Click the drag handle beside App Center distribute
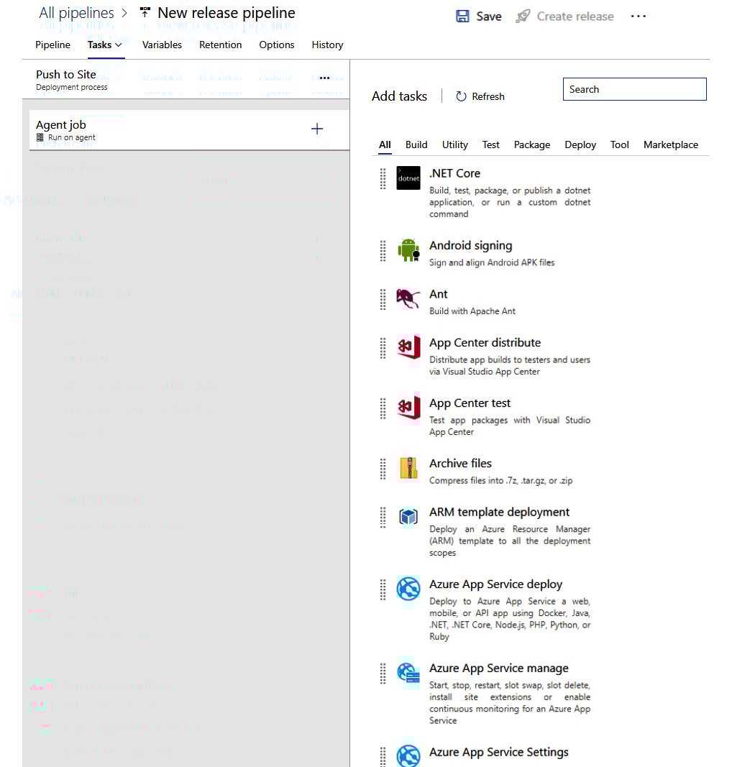This screenshot has height=767, width=732. point(383,347)
